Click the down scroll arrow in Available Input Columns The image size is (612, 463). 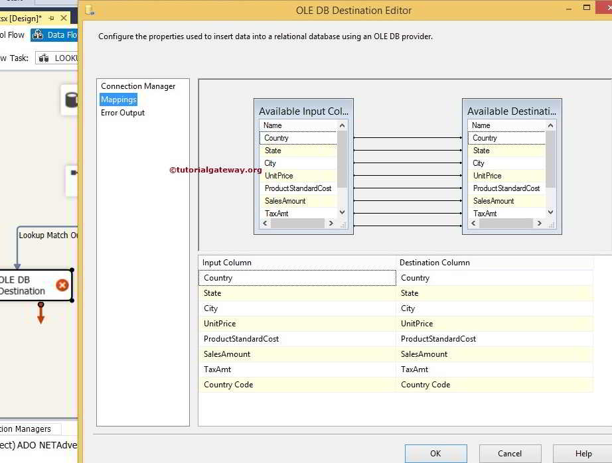[341, 212]
